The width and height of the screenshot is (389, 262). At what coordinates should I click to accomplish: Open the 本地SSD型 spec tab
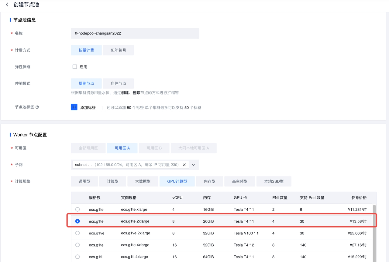point(274,181)
